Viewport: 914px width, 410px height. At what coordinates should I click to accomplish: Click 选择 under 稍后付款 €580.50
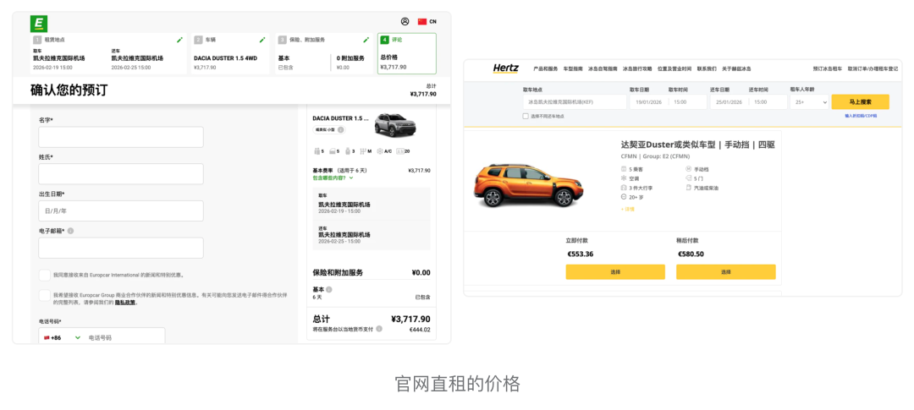click(x=726, y=272)
